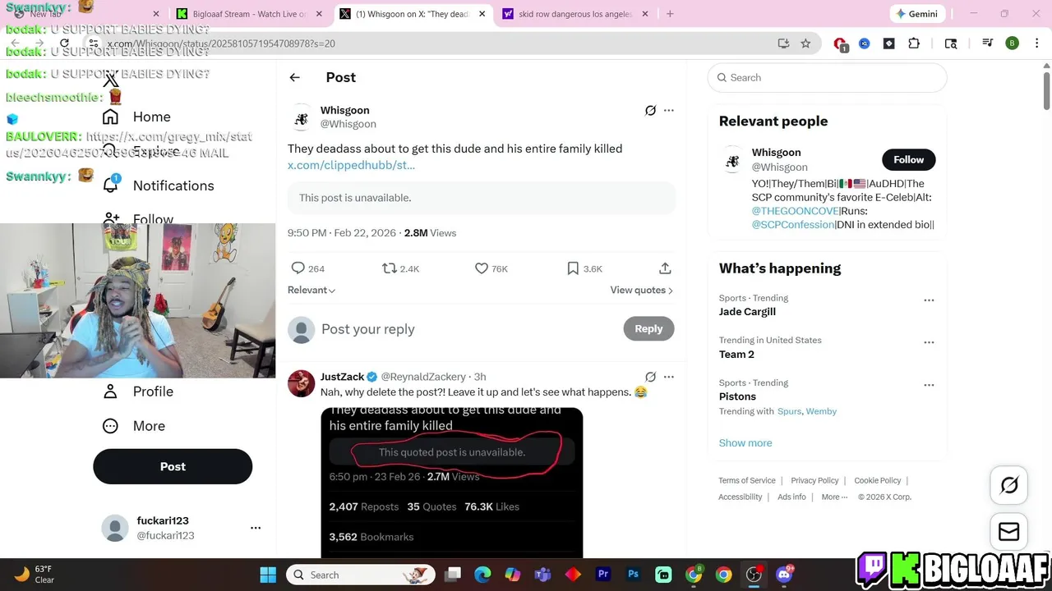Follow Whisgoon in Relevant people
Image resolution: width=1052 pixels, height=591 pixels.
908,159
